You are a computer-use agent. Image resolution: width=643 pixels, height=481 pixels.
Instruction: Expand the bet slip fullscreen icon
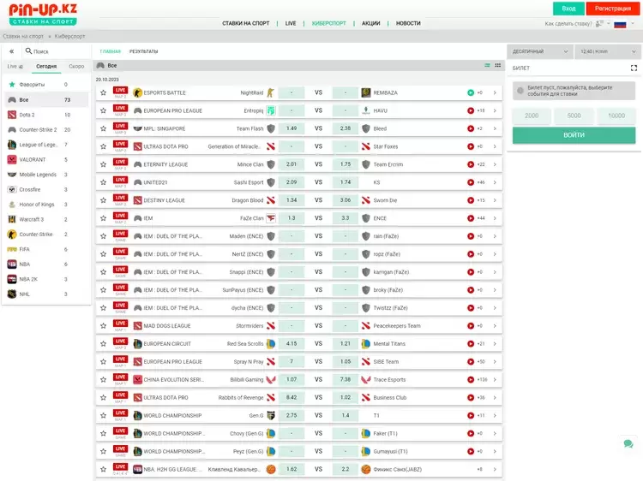point(634,68)
